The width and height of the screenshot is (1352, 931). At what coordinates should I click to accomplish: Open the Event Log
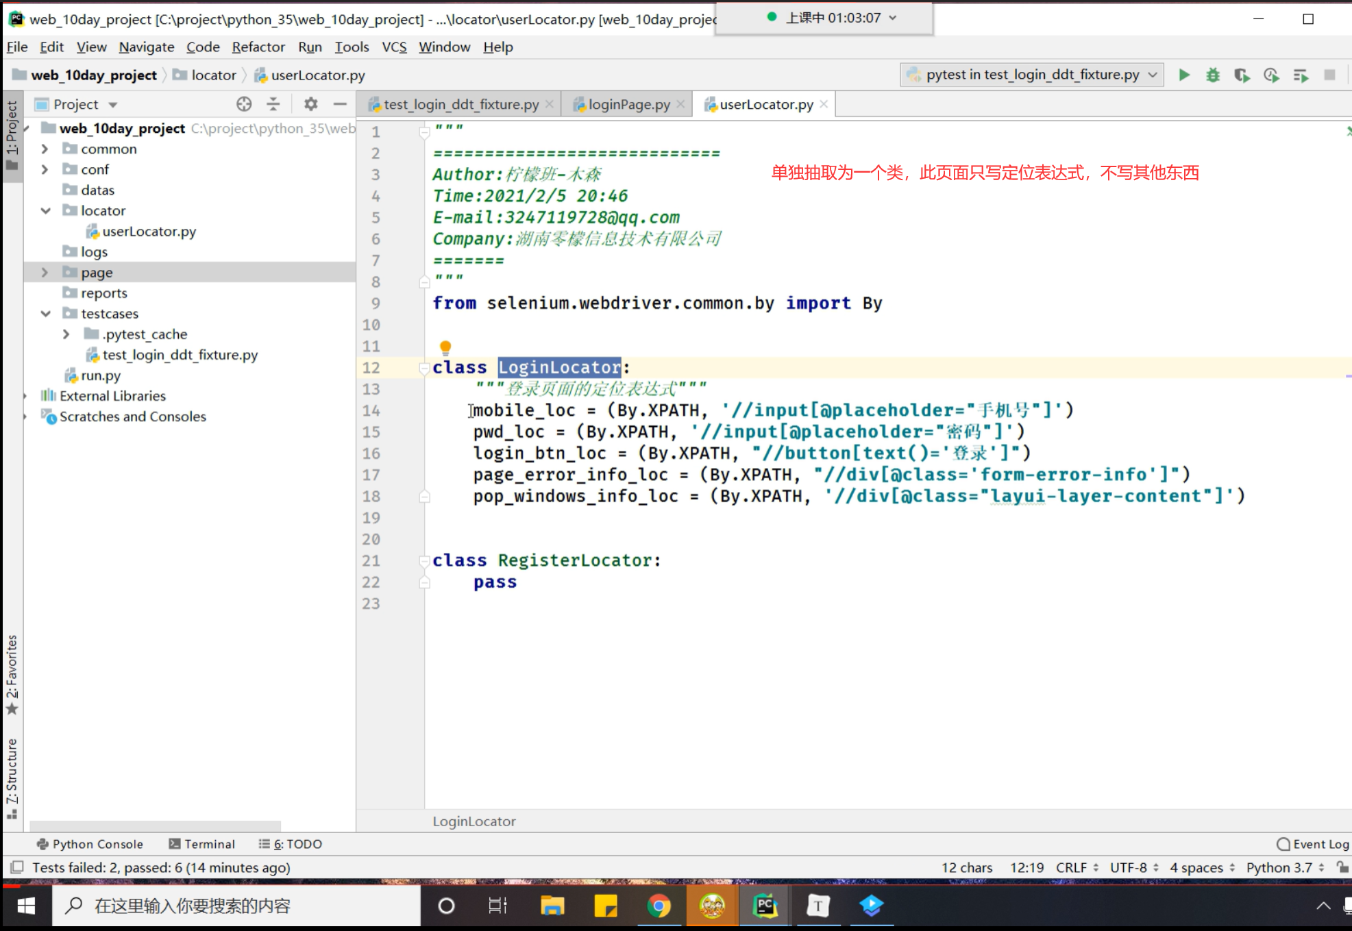point(1312,844)
